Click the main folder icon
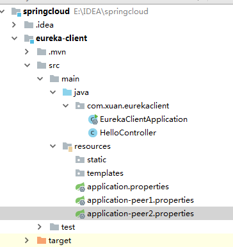 [54, 79]
